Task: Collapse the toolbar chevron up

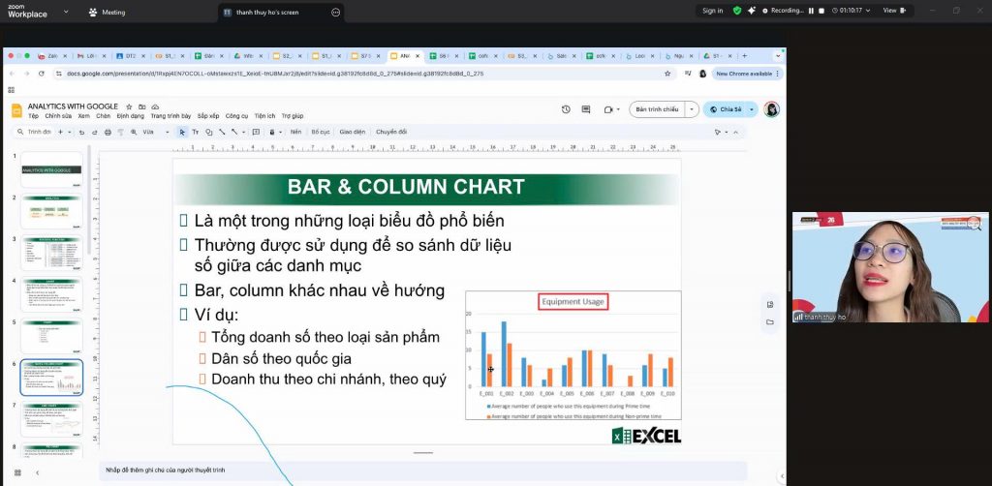Action: click(x=734, y=132)
